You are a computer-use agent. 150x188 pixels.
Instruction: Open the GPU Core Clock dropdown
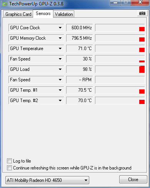[60, 28]
